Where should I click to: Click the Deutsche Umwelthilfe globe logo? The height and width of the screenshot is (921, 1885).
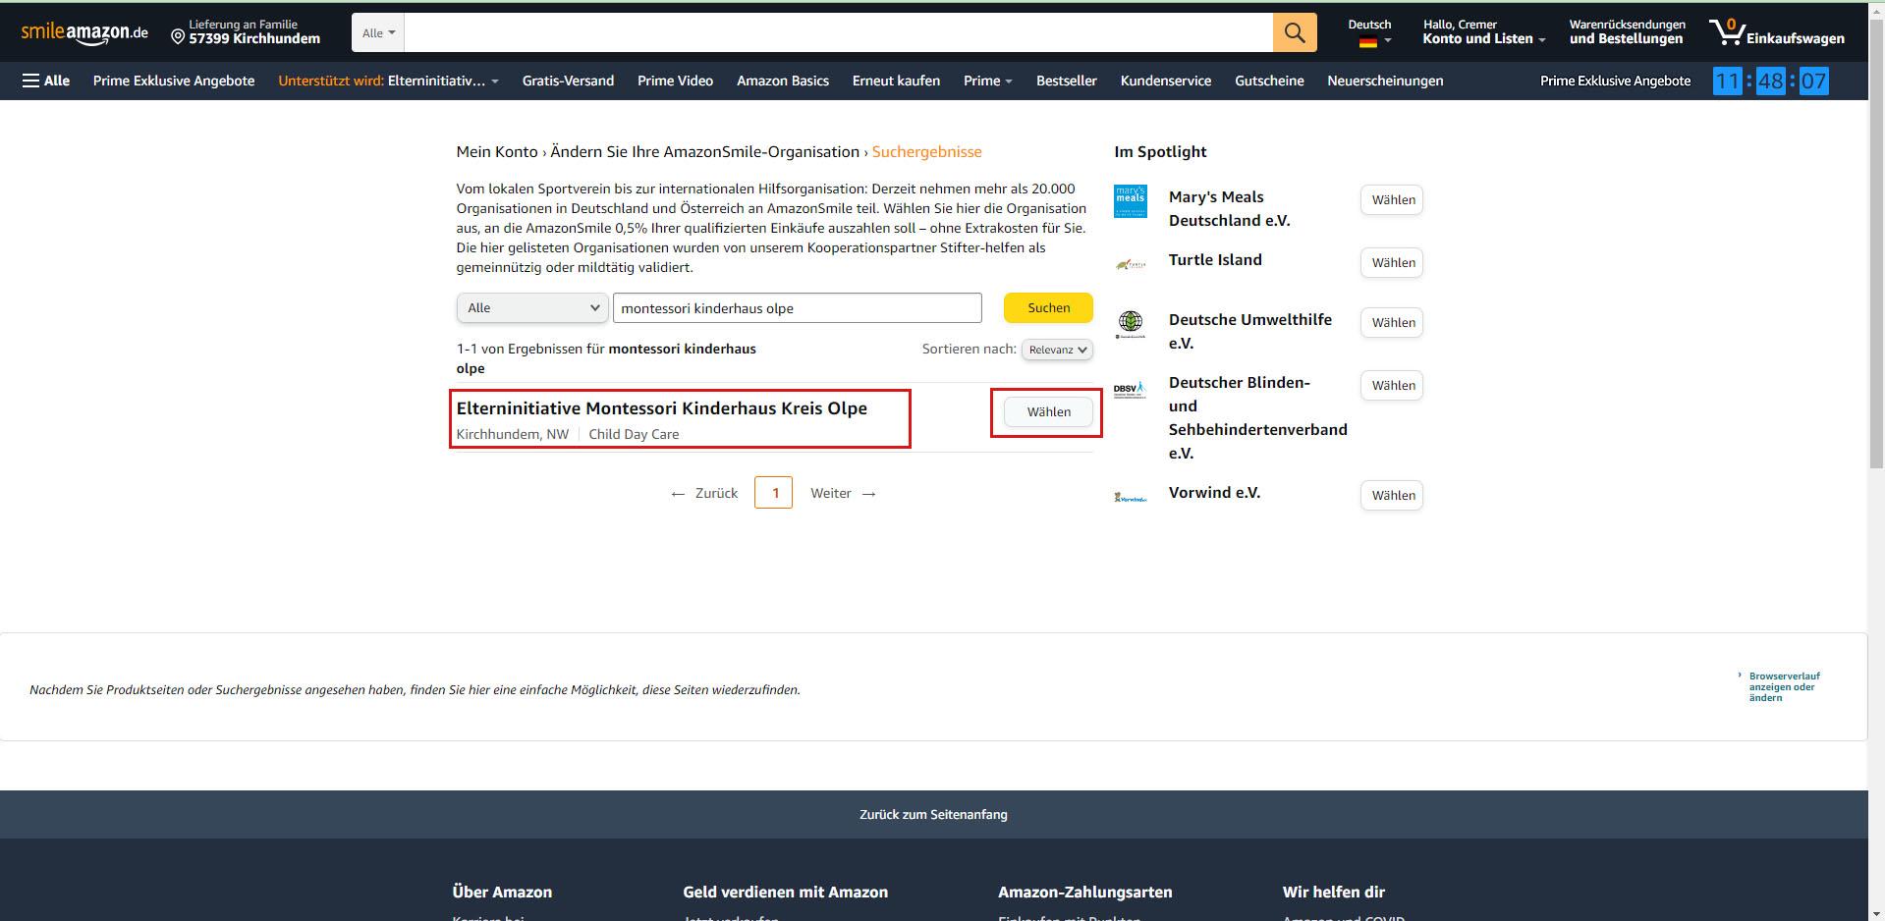point(1131,324)
